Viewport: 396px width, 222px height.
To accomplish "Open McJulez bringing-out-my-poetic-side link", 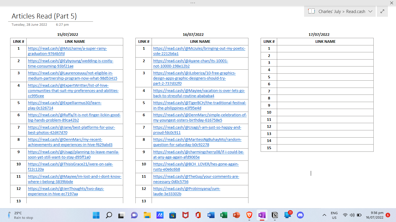I will [199, 51].
